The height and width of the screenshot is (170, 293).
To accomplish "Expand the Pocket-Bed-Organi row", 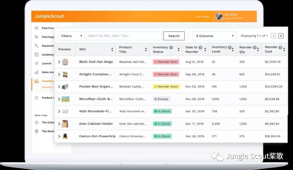I will click(x=59, y=87).
